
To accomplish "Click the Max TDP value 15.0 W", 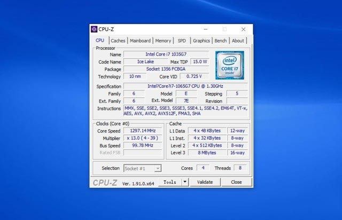I will pyautogui.click(x=200, y=62).
